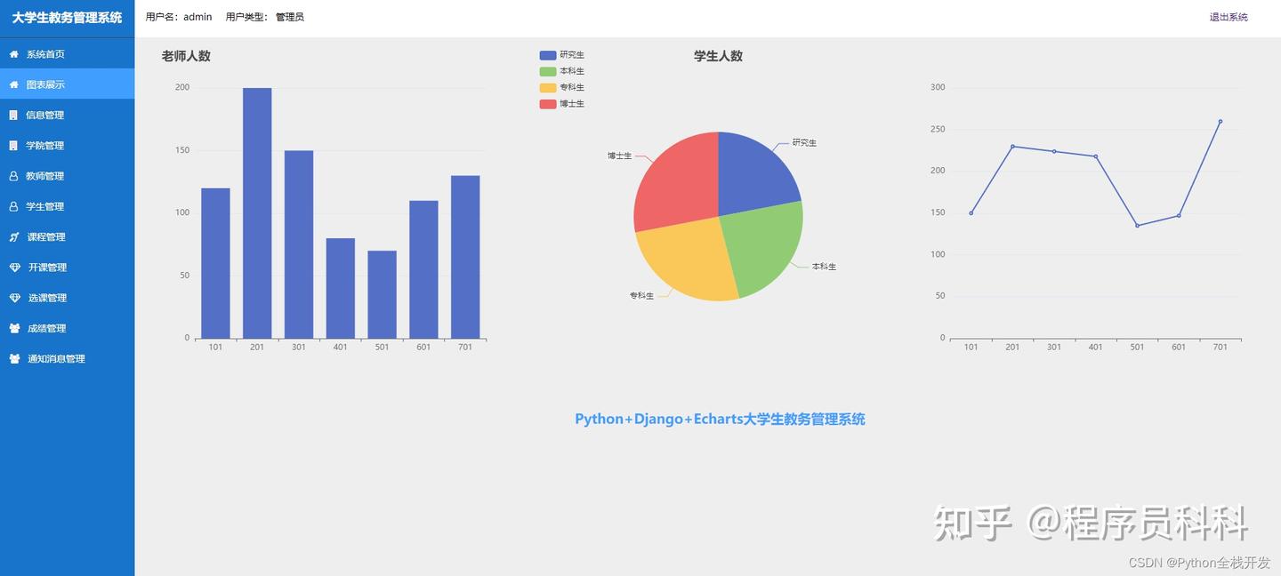This screenshot has height=576, width=1281.
Task: Open 信息管理 in the sidebar
Action: 68,115
